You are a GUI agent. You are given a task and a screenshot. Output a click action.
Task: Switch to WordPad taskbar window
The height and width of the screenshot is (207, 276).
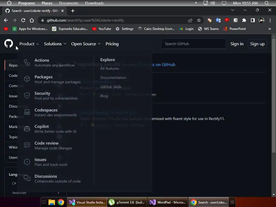pos(168,202)
